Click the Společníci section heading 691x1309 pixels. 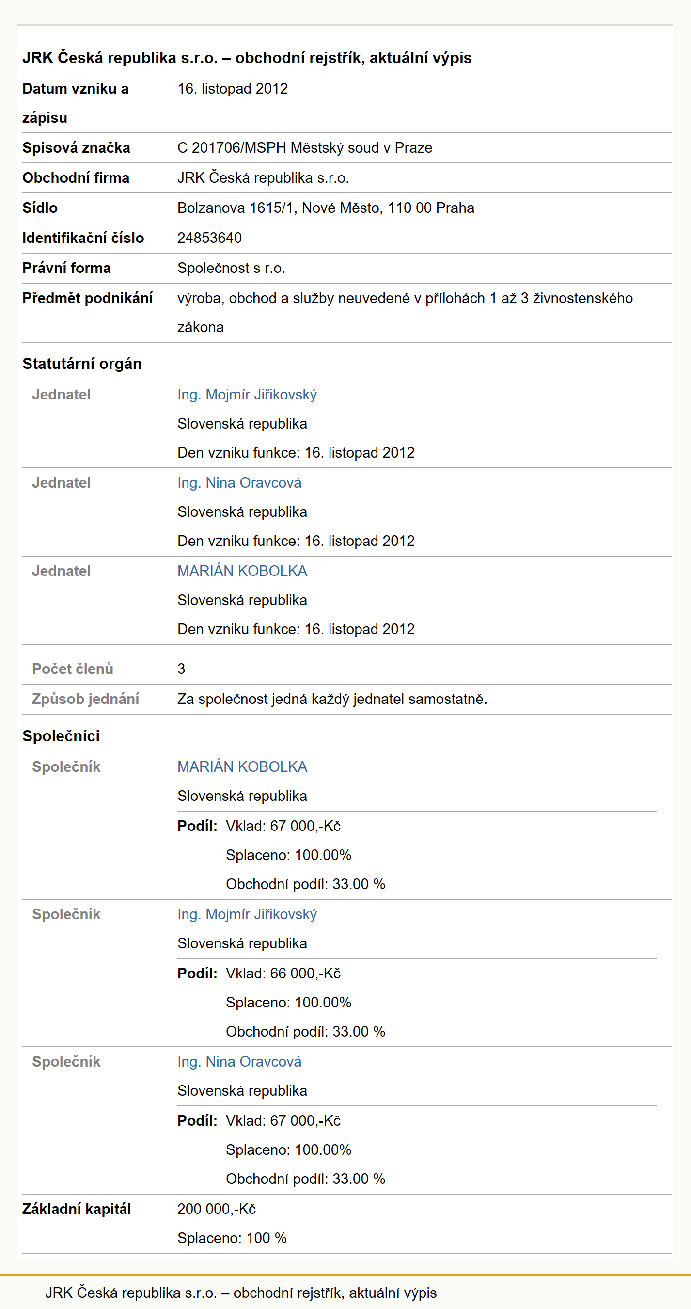pyautogui.click(x=61, y=736)
